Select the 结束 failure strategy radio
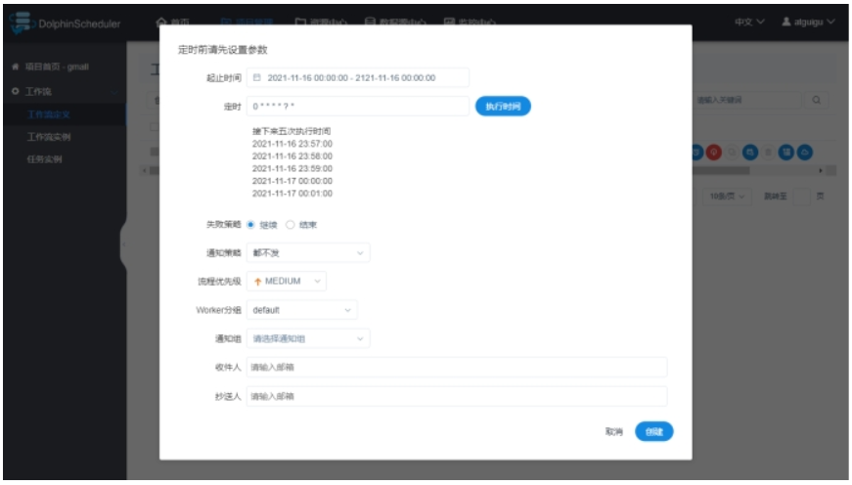This screenshot has width=852, height=485. (291, 225)
